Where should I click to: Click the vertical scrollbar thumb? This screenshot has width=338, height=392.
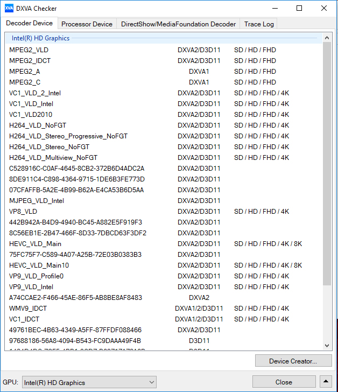327,164
